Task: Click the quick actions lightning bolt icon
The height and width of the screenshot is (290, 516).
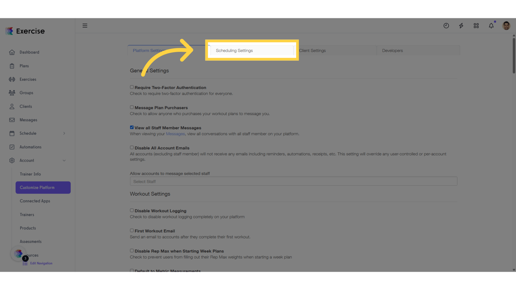Action: pos(461,25)
